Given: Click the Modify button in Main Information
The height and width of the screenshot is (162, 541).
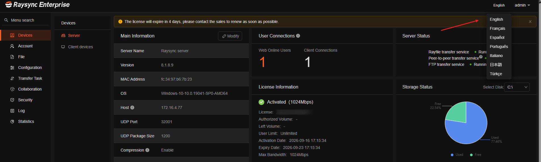Looking at the screenshot, I should (x=230, y=36).
